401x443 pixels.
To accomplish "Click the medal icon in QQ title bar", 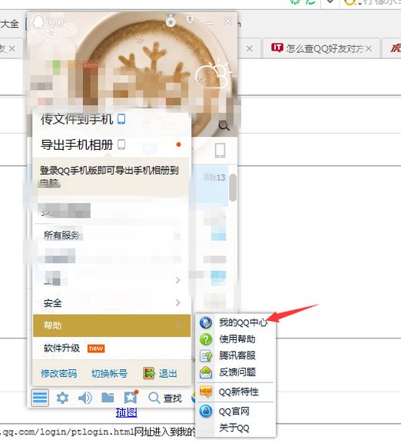I will 171,20.
